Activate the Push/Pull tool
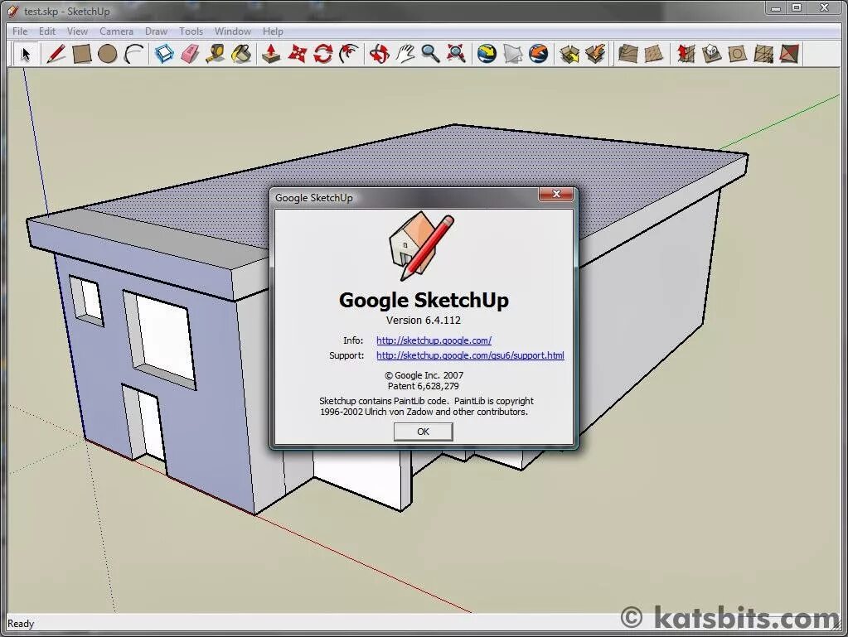 click(271, 54)
